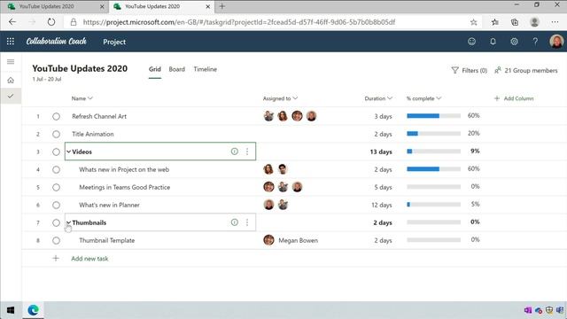
Task: Click Add Column
Action: pyautogui.click(x=514, y=98)
